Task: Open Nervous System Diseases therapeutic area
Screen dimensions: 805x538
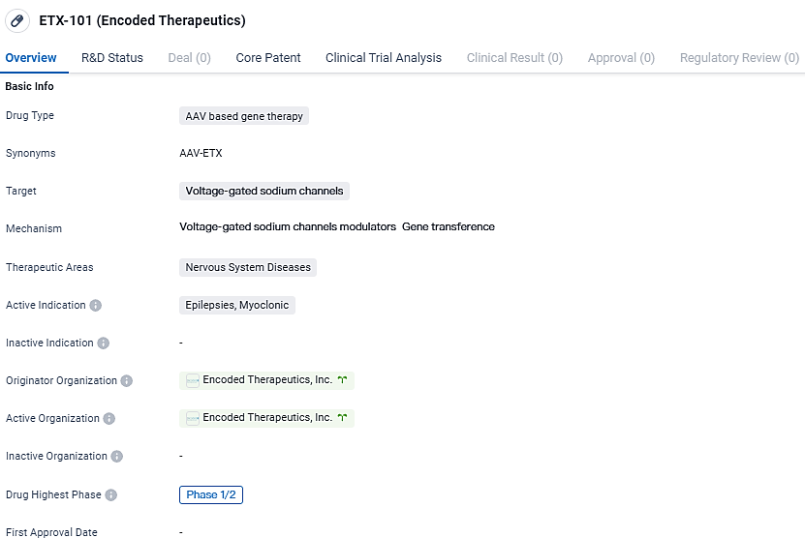Action: (x=248, y=267)
